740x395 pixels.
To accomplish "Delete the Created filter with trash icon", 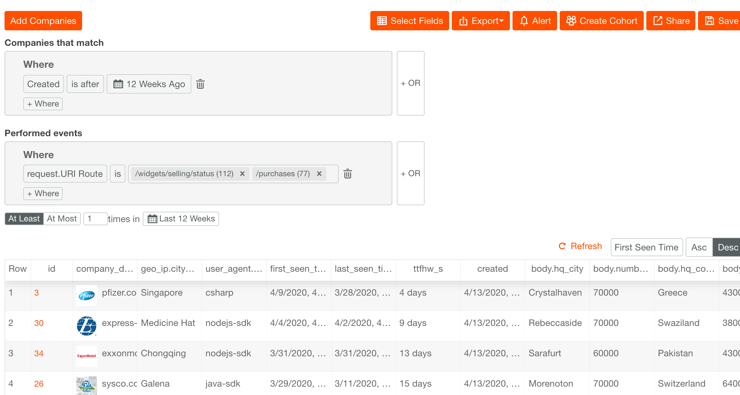I will click(200, 84).
